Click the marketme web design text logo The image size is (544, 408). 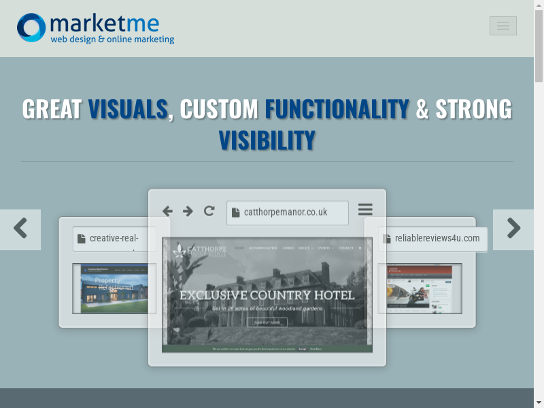coord(112,29)
